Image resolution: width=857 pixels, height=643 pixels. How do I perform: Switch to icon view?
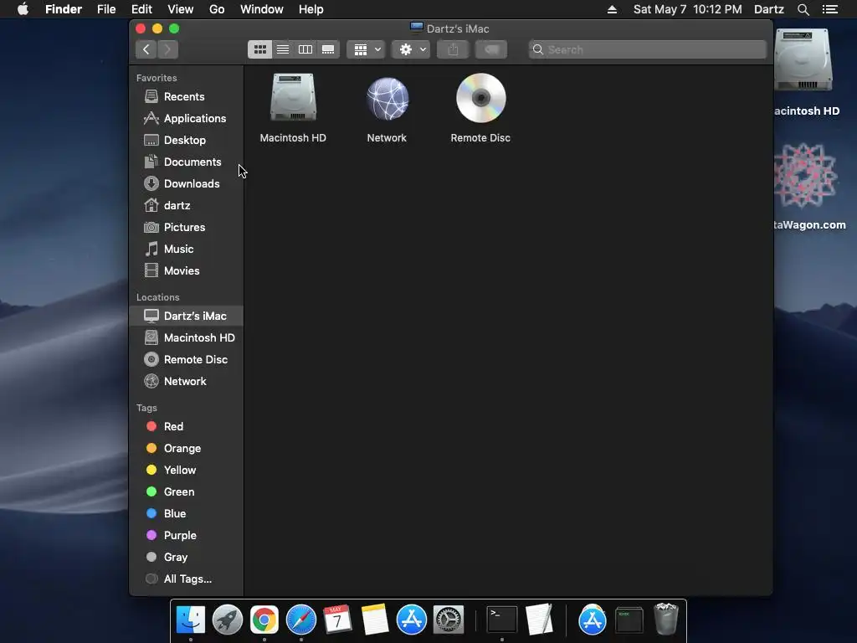point(259,49)
